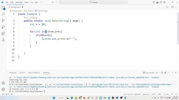Toggle the secondary side bar layout icon

[x=161, y=2]
